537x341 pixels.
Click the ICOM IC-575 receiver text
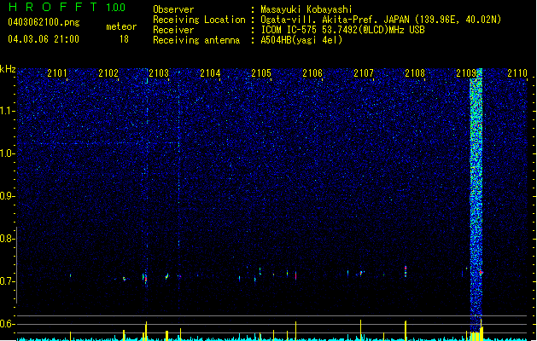click(x=342, y=30)
